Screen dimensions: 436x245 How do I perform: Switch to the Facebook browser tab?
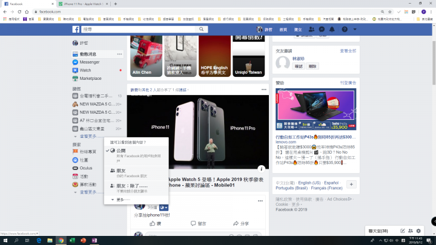coord(29,4)
